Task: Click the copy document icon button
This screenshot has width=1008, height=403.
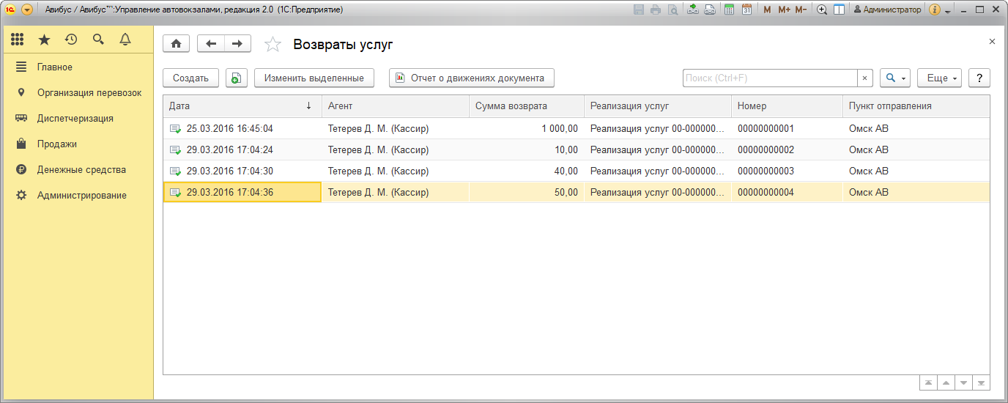Action: coord(237,78)
